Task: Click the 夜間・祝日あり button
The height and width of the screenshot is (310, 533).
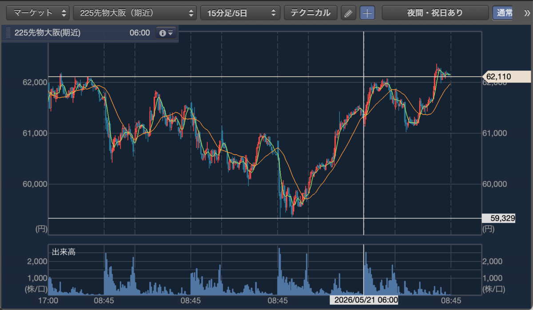Action: [434, 12]
